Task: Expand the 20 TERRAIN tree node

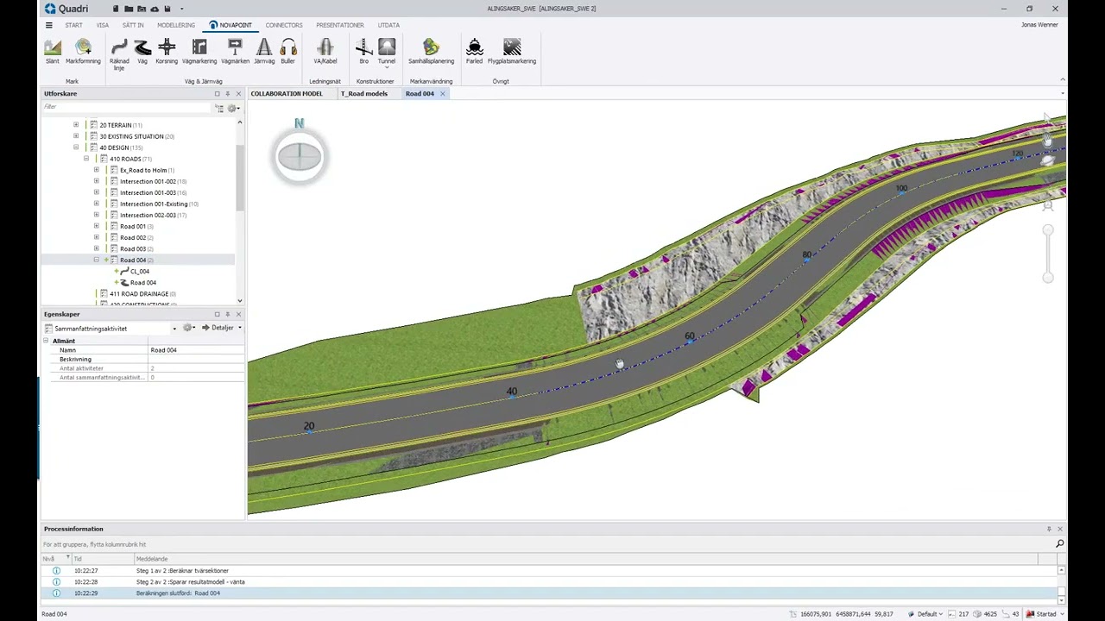Action: point(76,125)
